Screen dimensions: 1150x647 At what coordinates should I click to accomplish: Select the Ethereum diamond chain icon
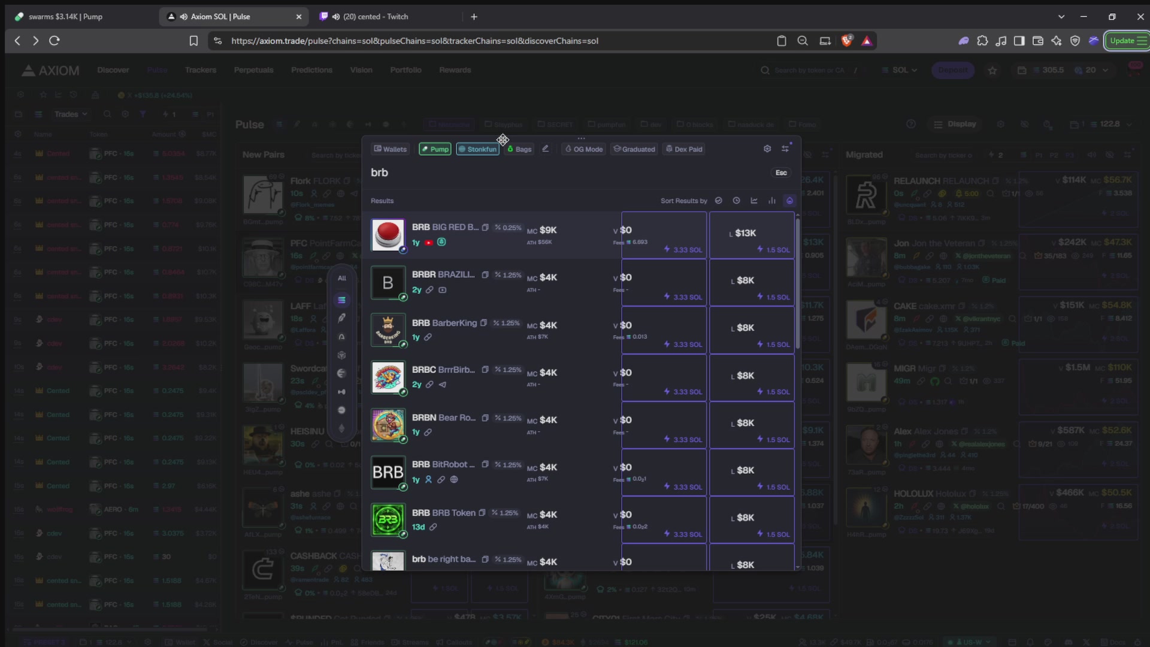[x=341, y=428]
